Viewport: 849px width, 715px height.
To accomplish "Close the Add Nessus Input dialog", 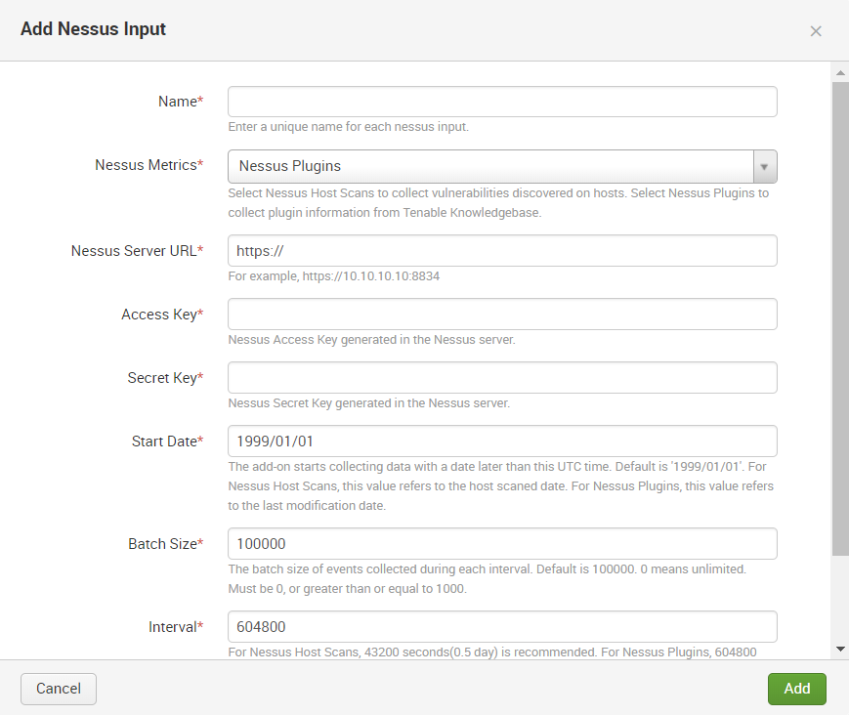I will click(x=816, y=31).
